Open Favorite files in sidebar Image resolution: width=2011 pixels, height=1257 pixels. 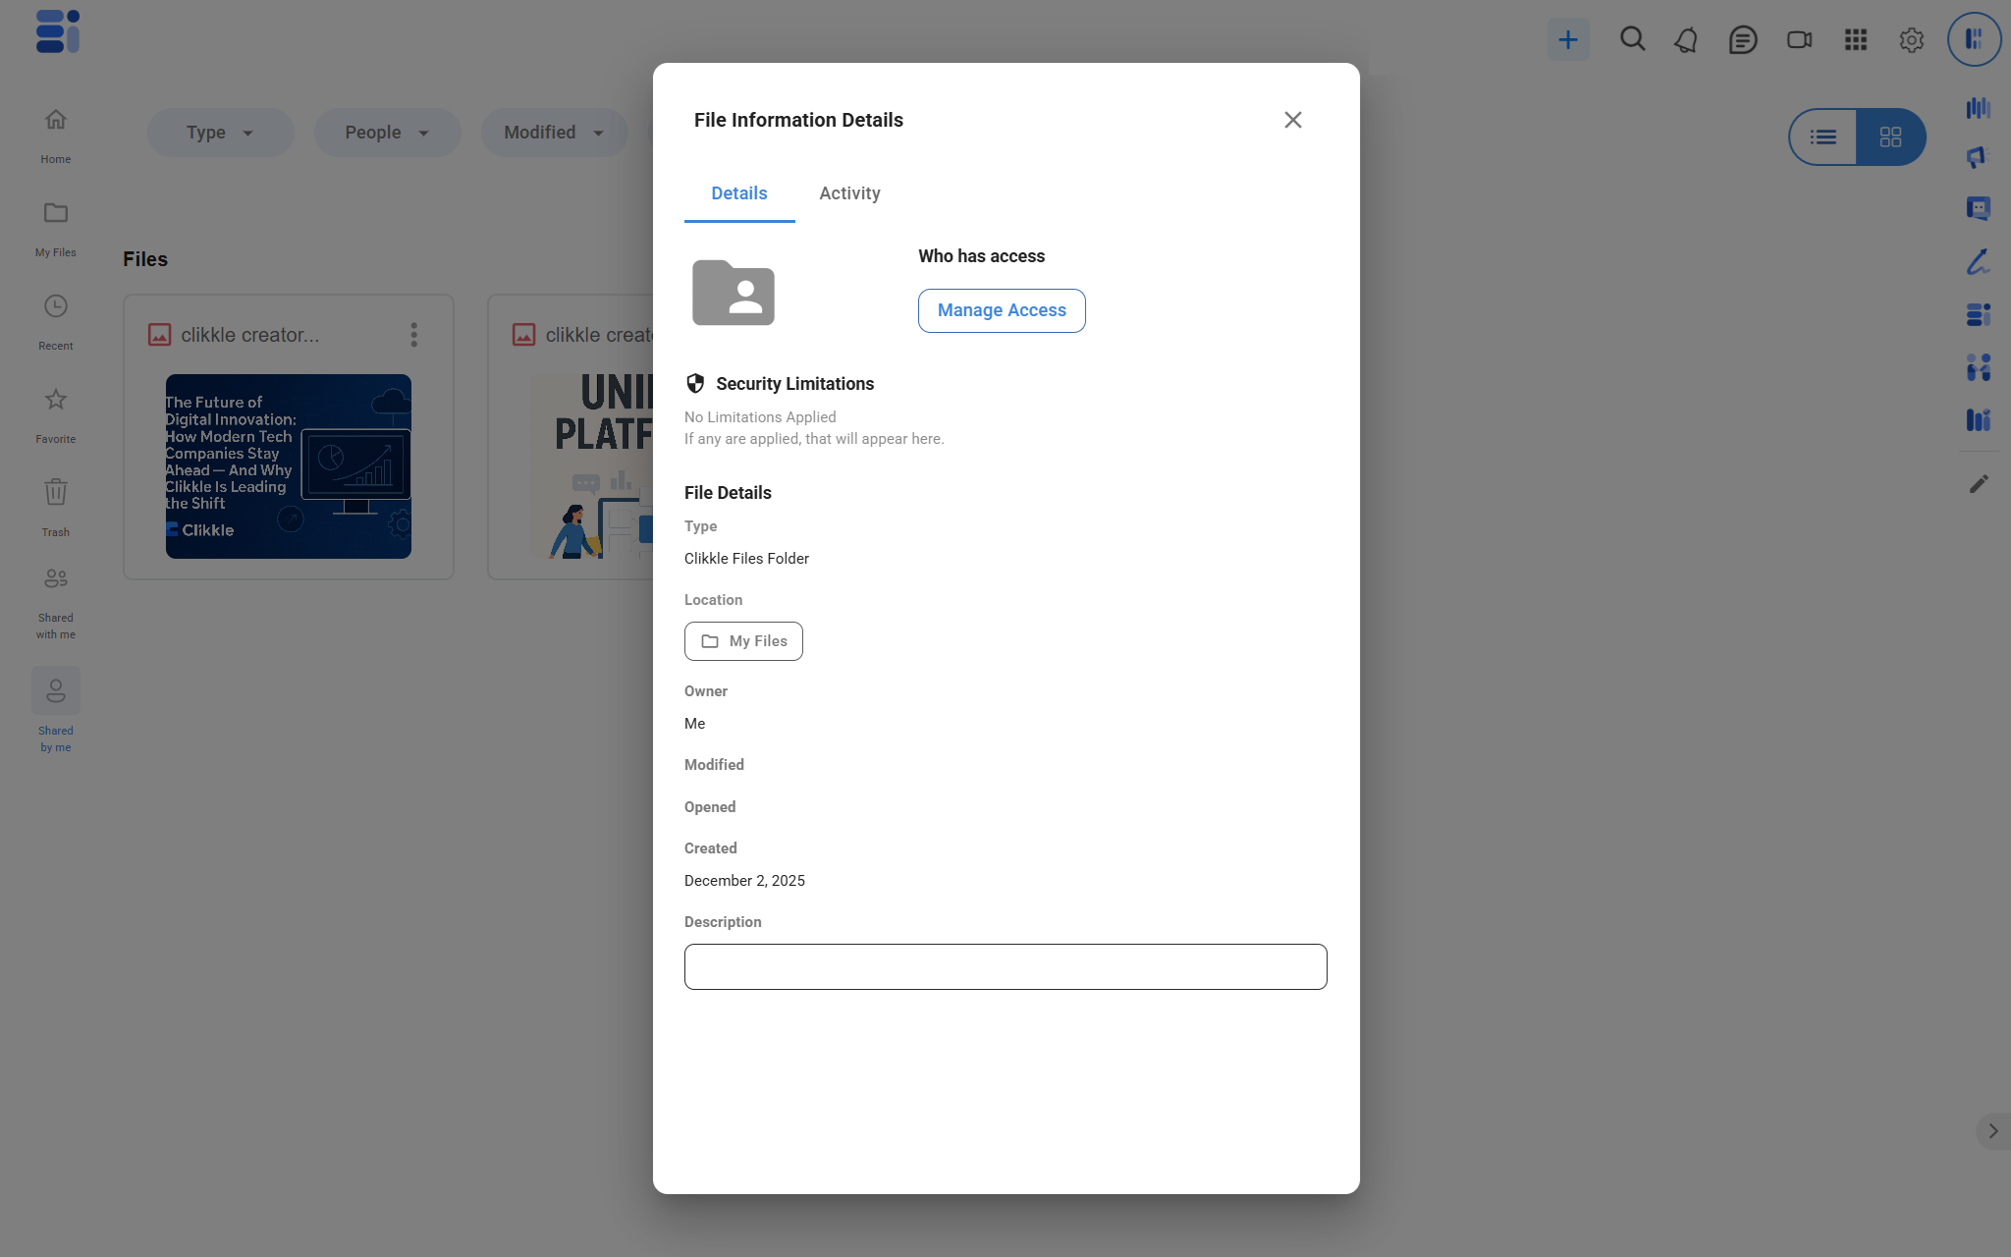(55, 411)
